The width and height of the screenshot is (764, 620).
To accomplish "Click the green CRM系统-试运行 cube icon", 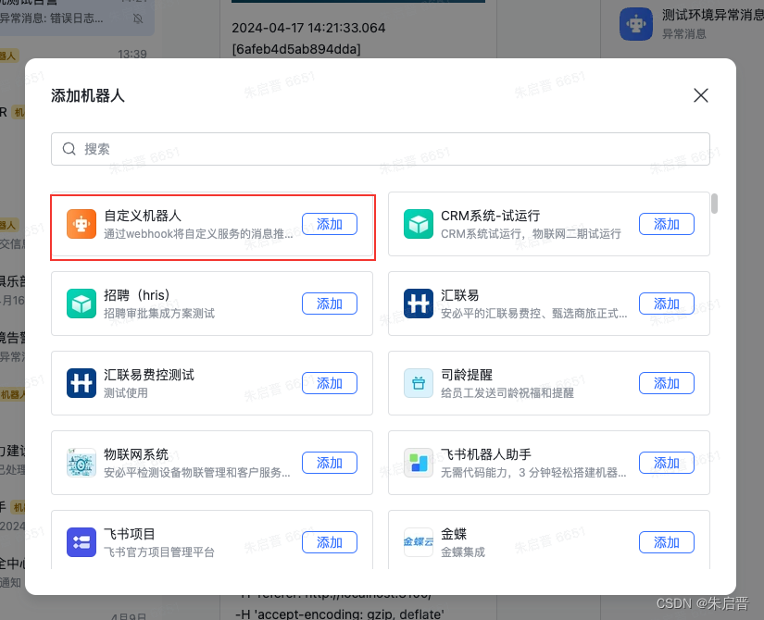I will coord(419,224).
